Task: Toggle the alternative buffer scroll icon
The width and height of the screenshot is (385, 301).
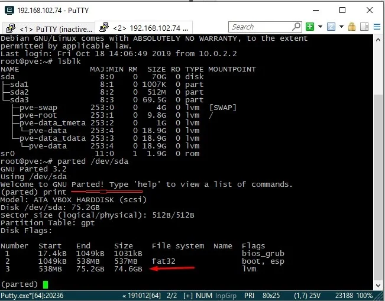Action: [364, 27]
